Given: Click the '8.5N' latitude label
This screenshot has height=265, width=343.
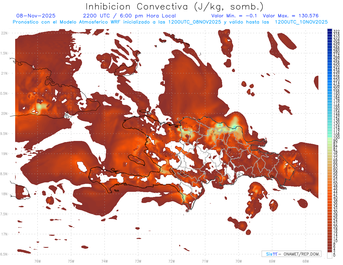Looking at the screenshot, I should 4,174.
